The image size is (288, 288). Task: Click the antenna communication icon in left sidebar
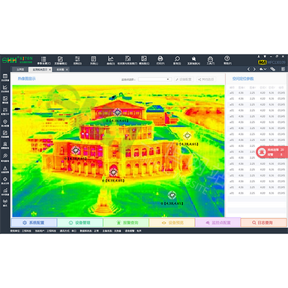point(5,202)
